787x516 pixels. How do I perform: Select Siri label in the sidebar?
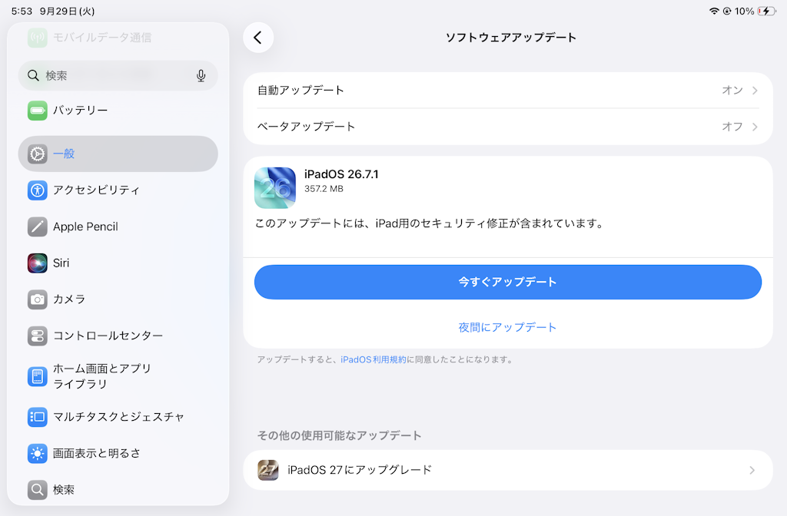tap(61, 263)
